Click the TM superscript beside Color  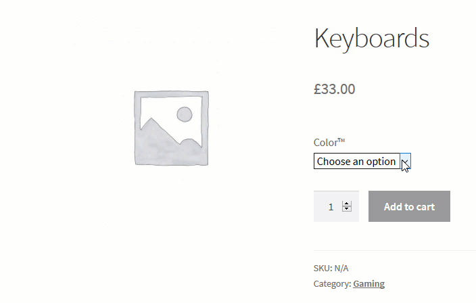pyautogui.click(x=341, y=140)
